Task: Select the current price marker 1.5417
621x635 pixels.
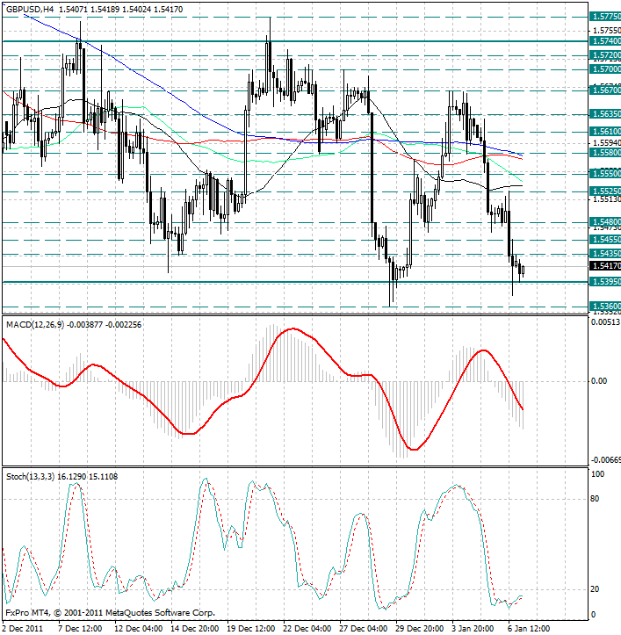Action: pos(605,266)
